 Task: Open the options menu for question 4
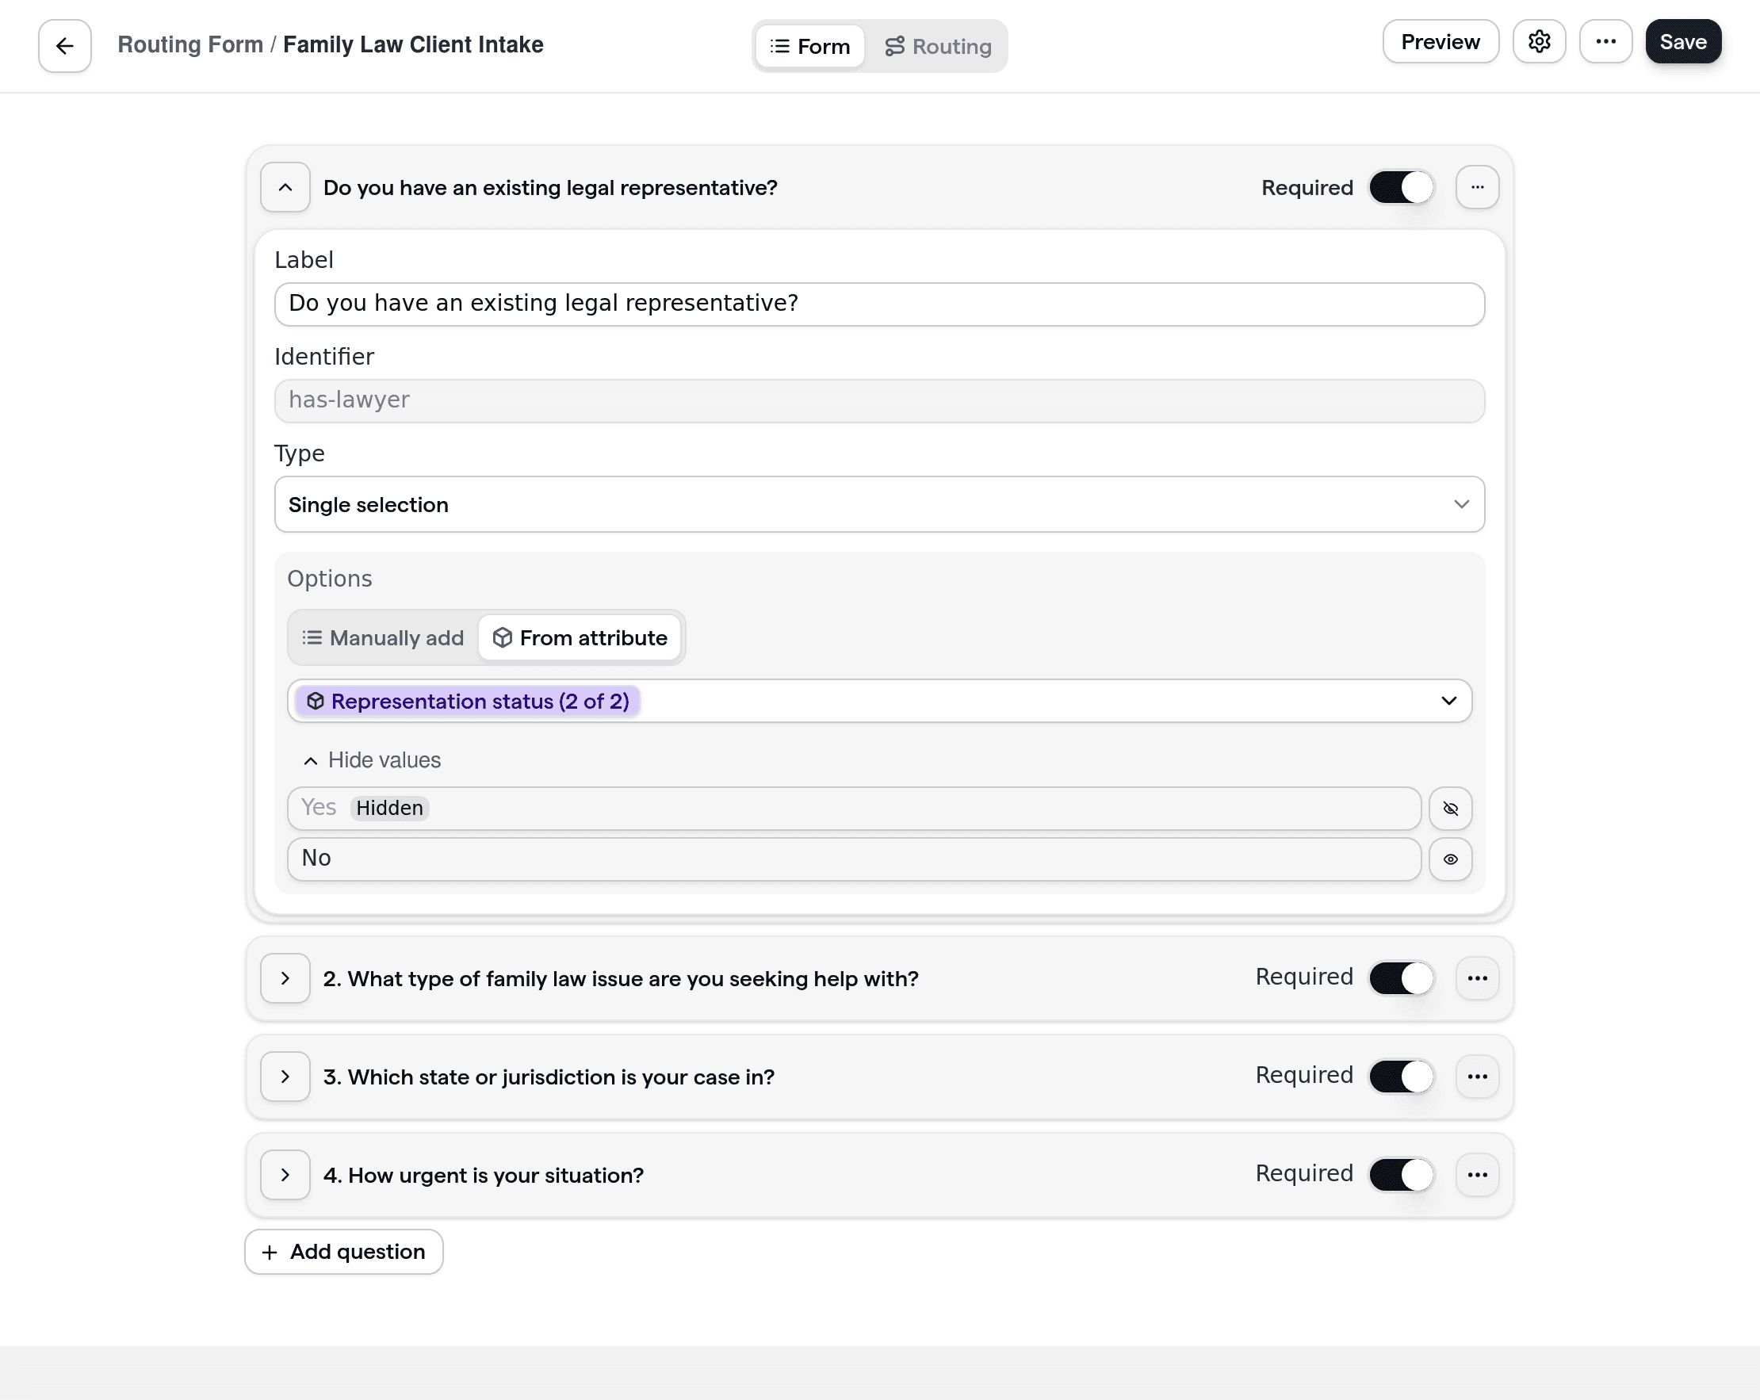1478,1175
